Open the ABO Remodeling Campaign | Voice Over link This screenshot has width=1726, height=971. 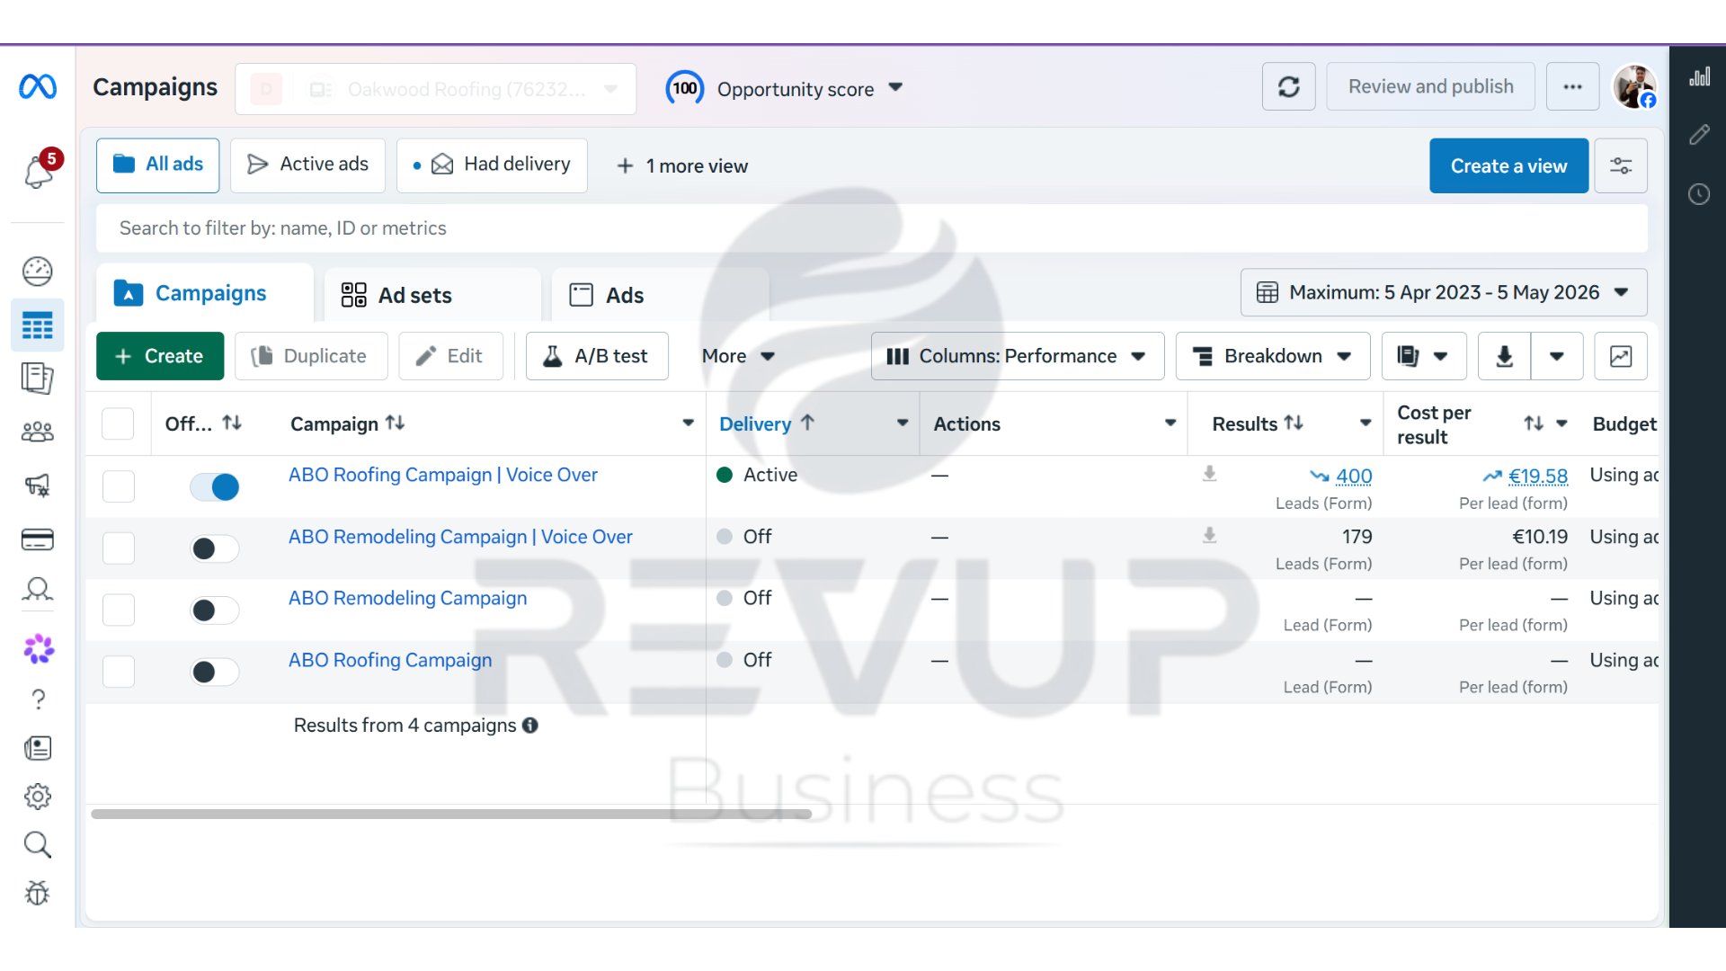460,537
